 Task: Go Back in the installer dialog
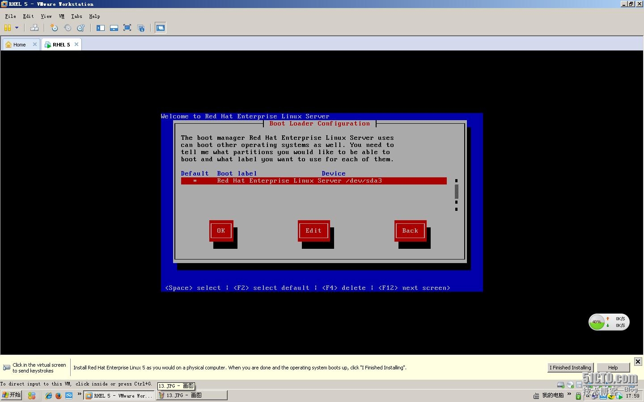click(410, 230)
